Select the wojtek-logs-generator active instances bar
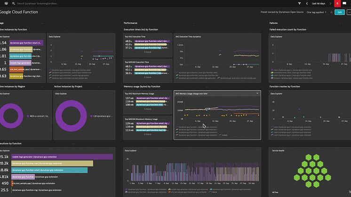Image resolution: width=351 pixels, height=197 pixels. pyautogui.click(x=20, y=63)
